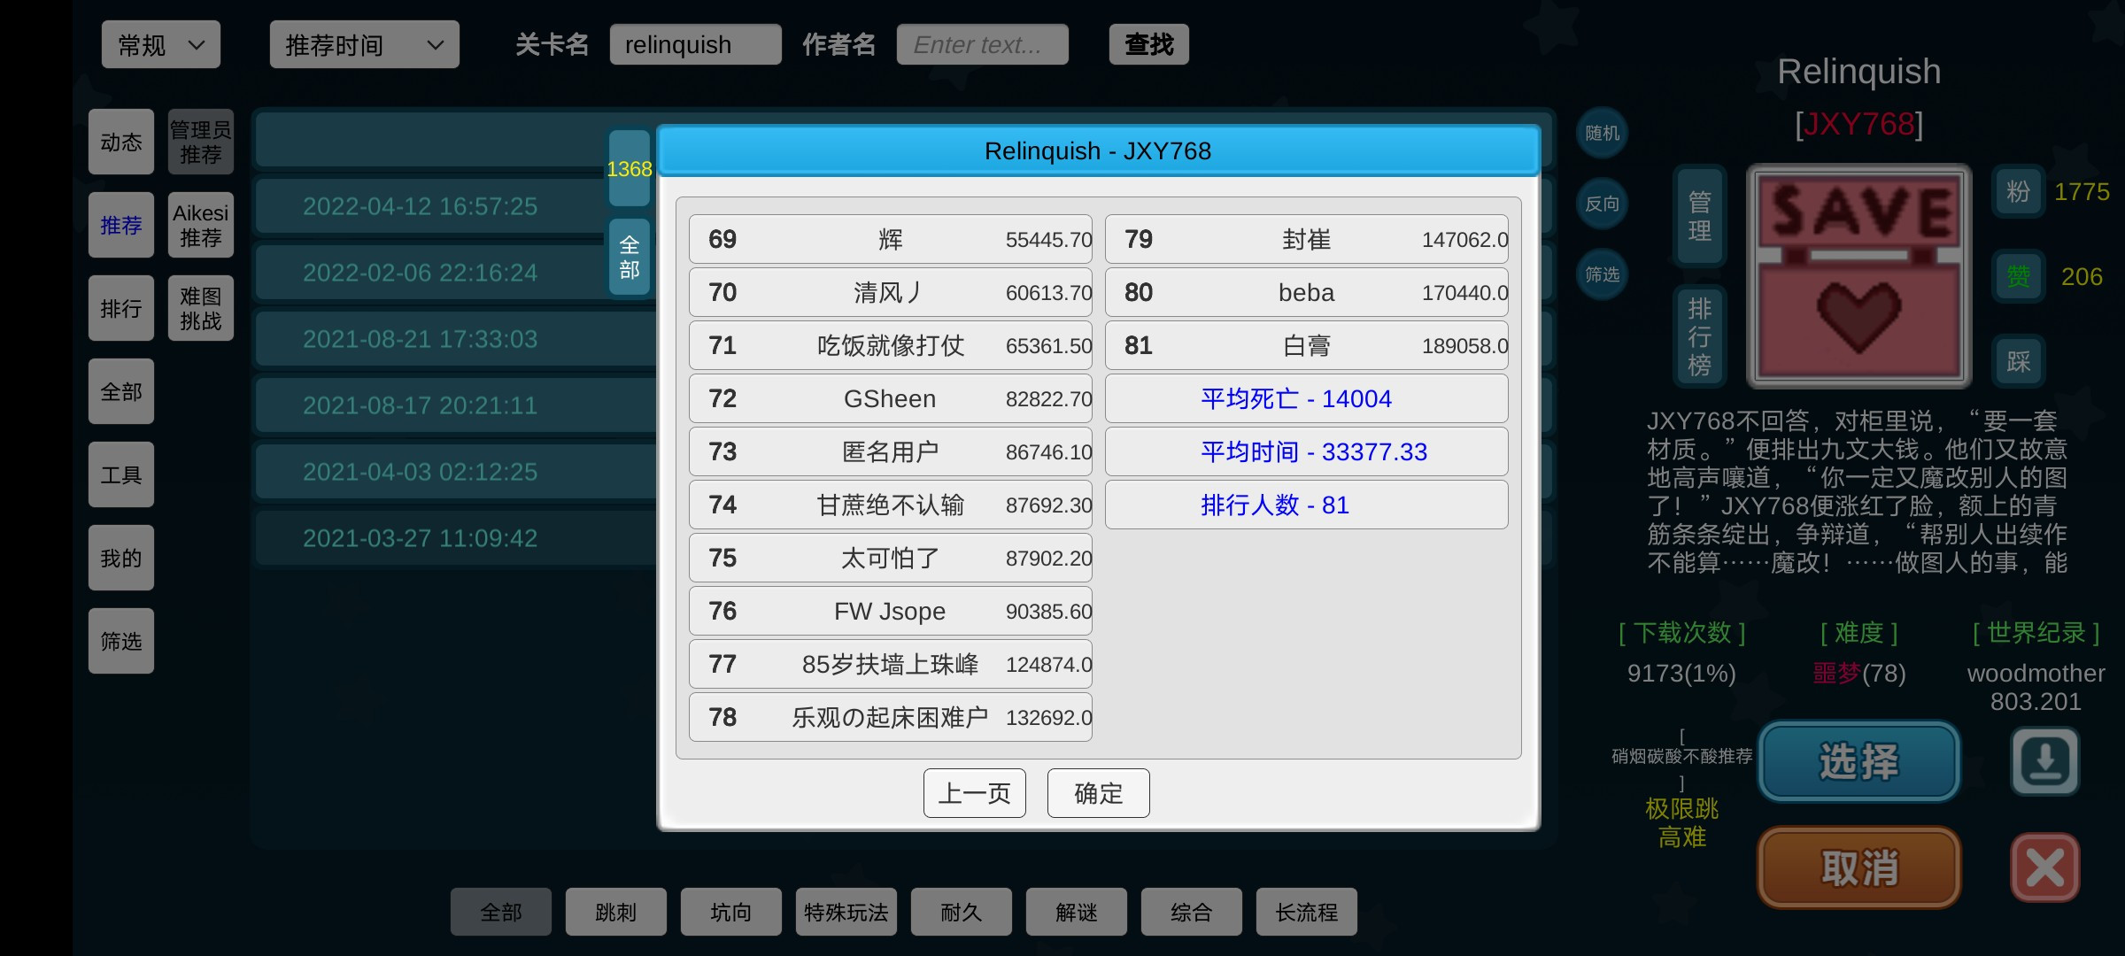Open the 常规 dropdown
Image resolution: width=2125 pixels, height=956 pixels.
point(160,44)
